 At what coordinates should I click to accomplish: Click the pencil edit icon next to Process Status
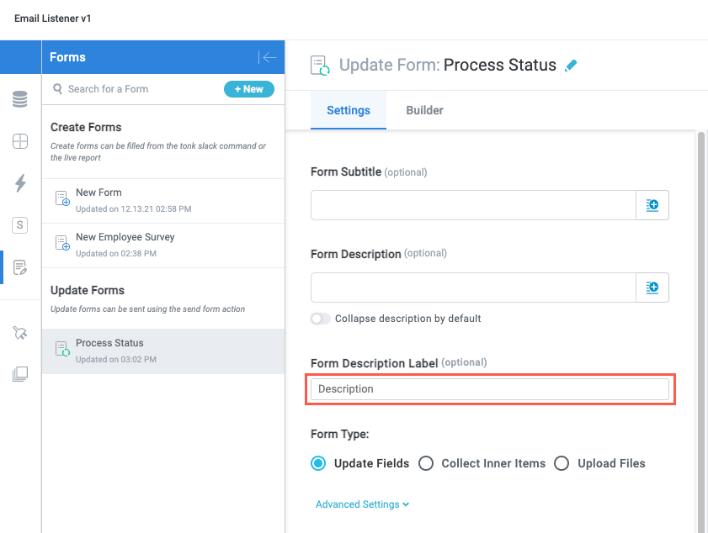point(572,65)
